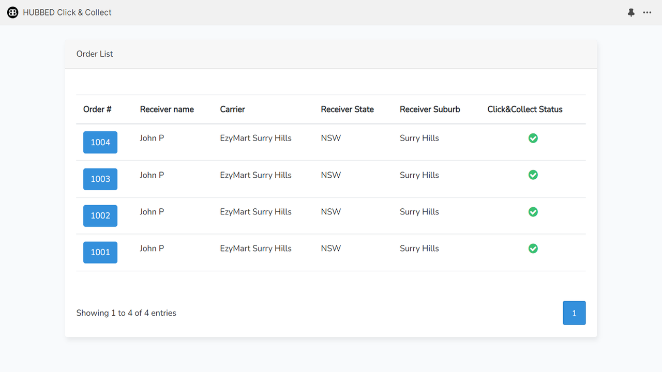
Task: Pin the app using the pin icon
Action: click(x=631, y=12)
